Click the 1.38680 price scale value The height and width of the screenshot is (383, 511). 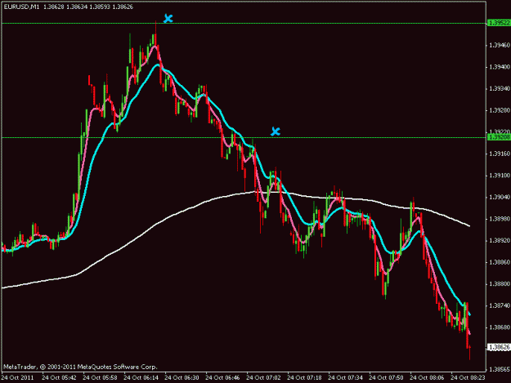pos(500,327)
